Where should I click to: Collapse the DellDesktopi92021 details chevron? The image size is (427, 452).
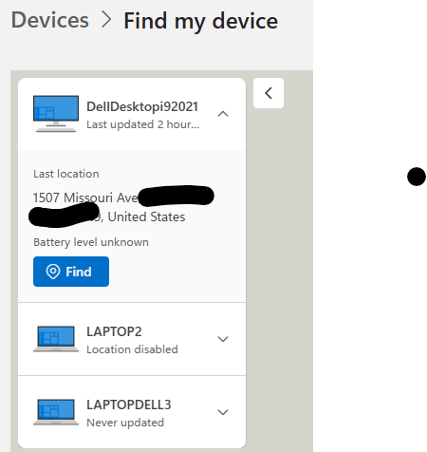click(223, 114)
